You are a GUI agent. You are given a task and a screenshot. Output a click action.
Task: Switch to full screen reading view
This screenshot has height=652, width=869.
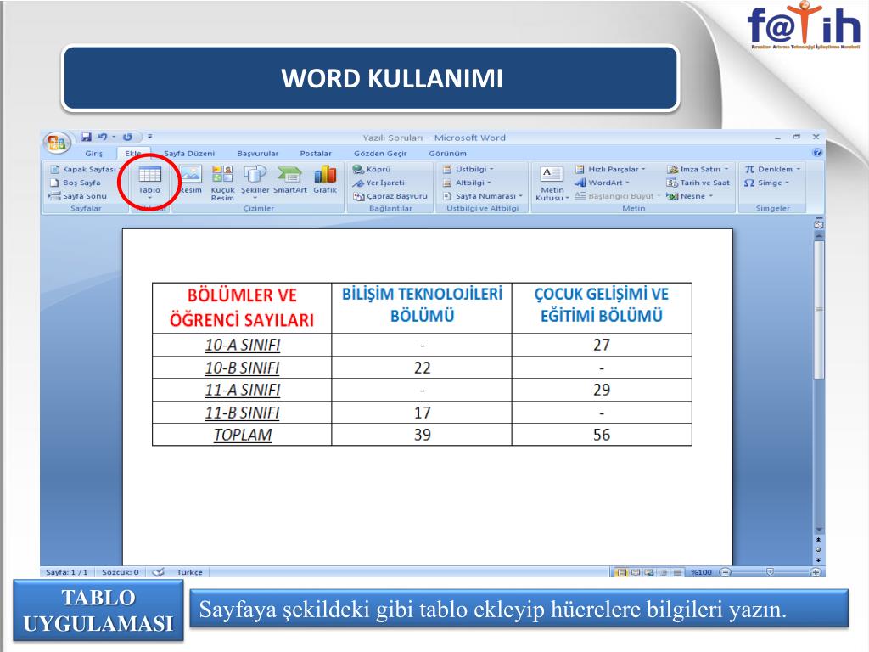(x=636, y=572)
